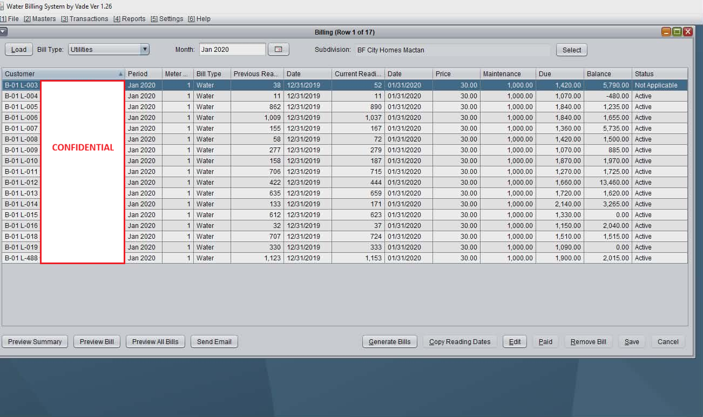Cancel the billing changes
The width and height of the screenshot is (703, 417).
[668, 342]
